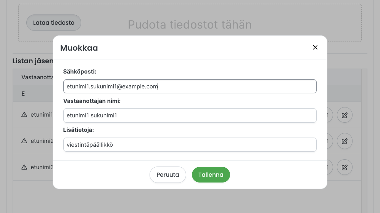The image size is (380, 213).
Task: Click the Lataa tiedosto upload button
Action: 54,23
